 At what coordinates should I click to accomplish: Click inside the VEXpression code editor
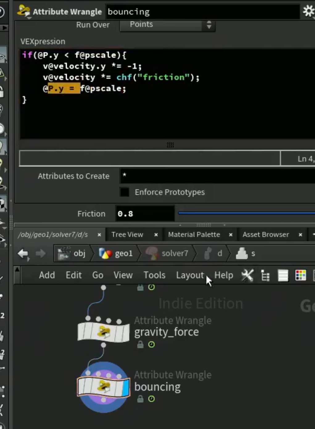pyautogui.click(x=168, y=94)
